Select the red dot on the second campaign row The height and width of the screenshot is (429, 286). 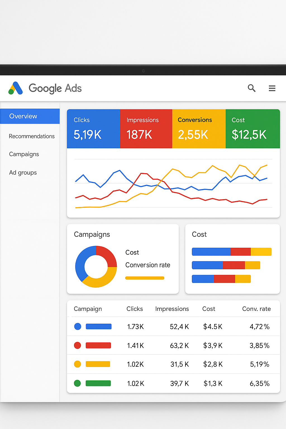[x=77, y=345]
